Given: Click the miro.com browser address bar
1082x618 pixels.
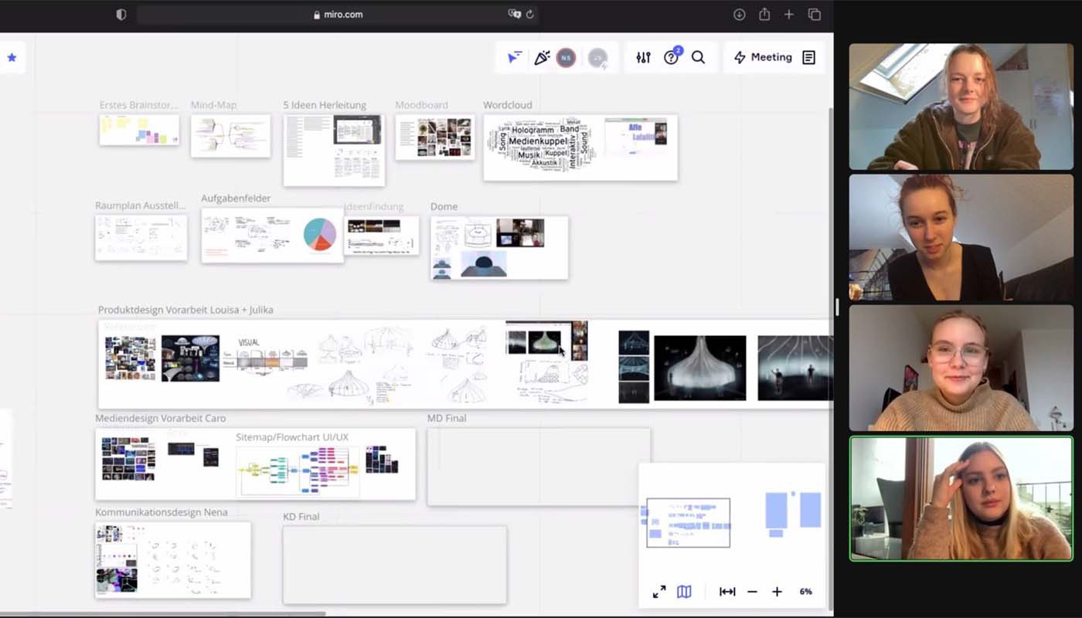Looking at the screenshot, I should (x=338, y=15).
